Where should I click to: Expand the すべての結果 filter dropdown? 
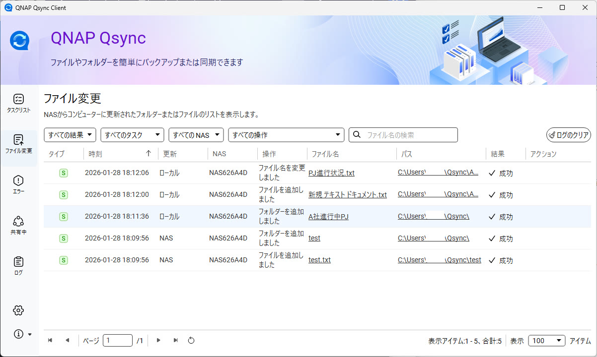click(x=70, y=135)
